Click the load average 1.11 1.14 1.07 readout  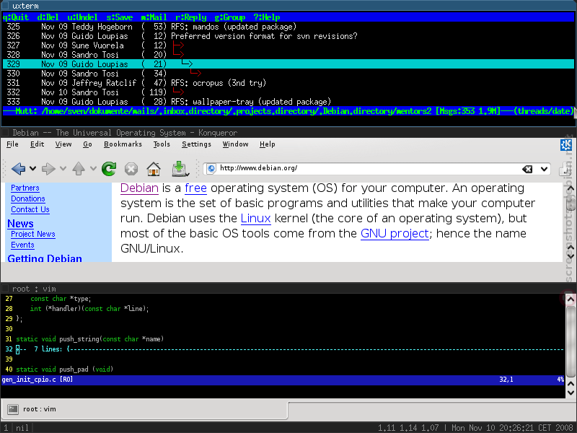click(x=408, y=428)
